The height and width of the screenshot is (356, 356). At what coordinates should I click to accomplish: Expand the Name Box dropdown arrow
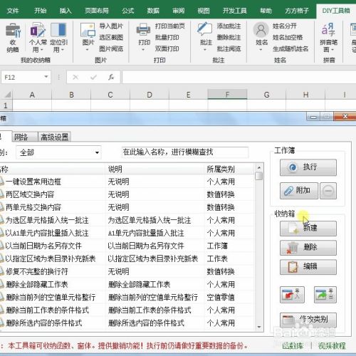(x=46, y=77)
